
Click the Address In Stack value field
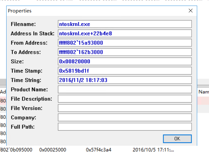click(x=125, y=33)
